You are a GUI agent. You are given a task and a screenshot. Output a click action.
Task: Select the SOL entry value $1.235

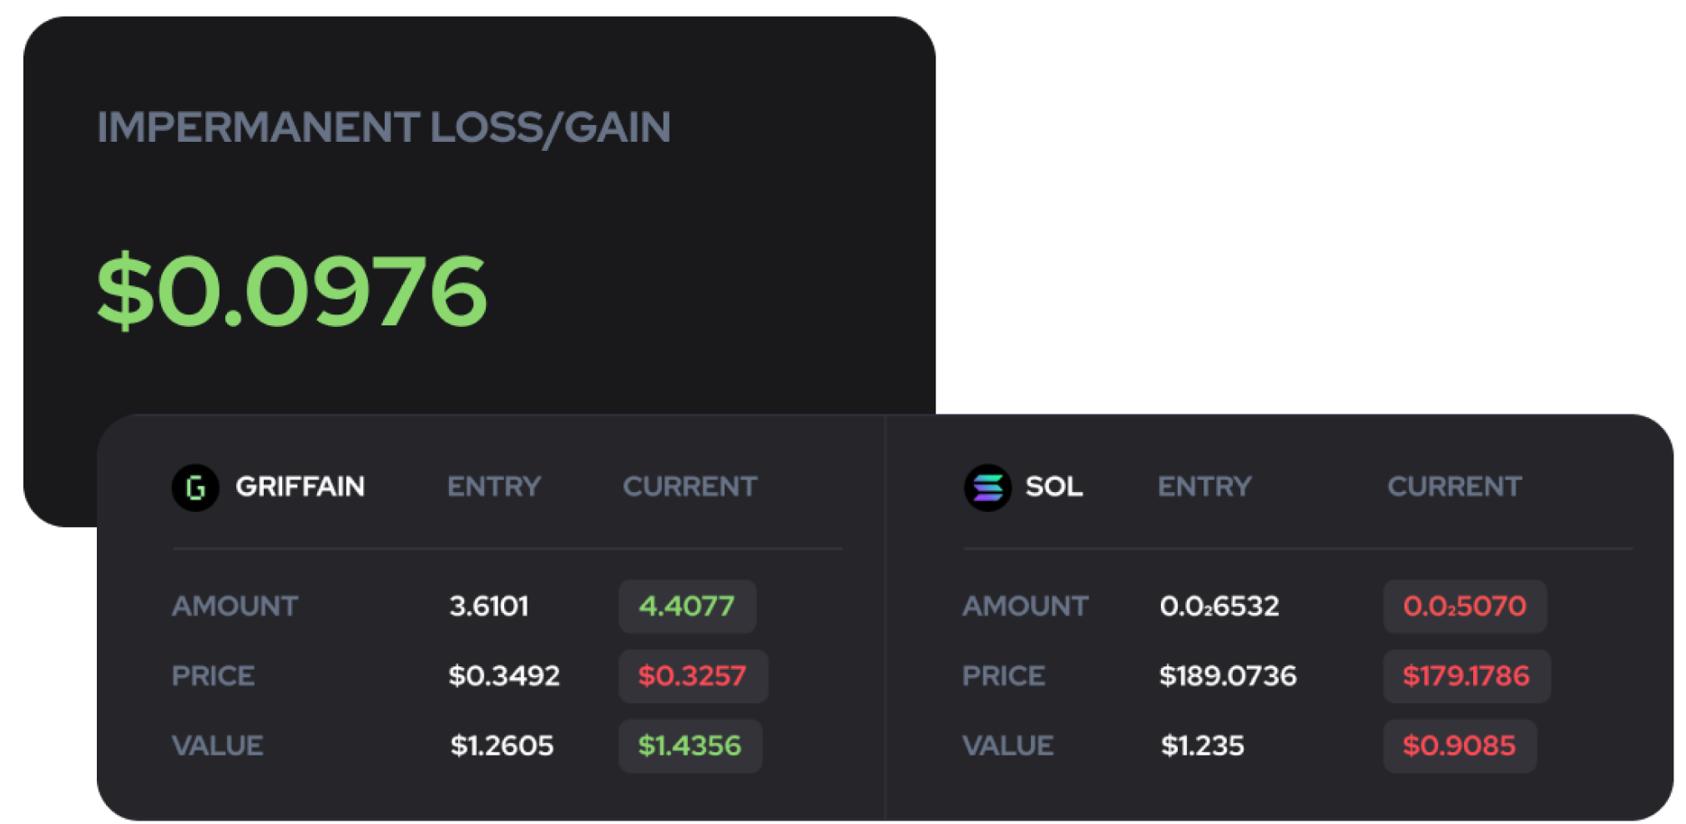[x=1203, y=745]
